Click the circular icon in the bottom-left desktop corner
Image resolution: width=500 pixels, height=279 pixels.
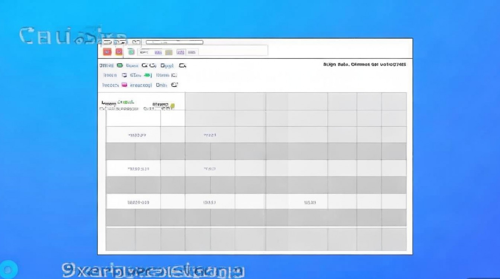[x=9, y=270]
